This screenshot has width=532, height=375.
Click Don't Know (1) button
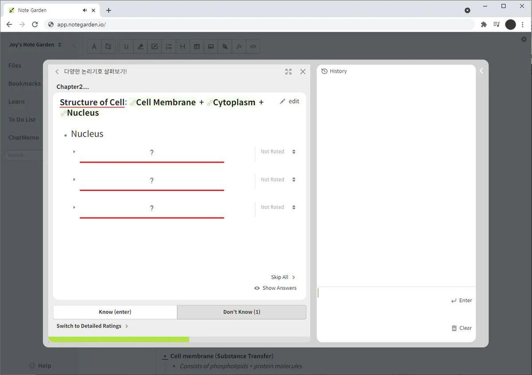click(242, 312)
